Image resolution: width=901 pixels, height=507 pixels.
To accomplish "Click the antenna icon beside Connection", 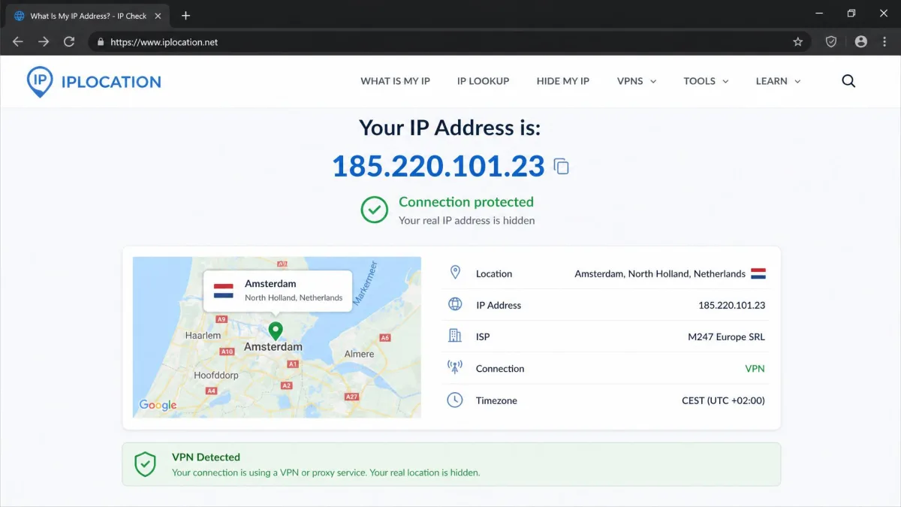I will [x=455, y=368].
